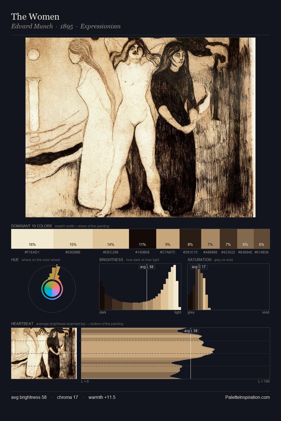
Task: Click the '#614B36' hex code text
Action: pos(262,252)
